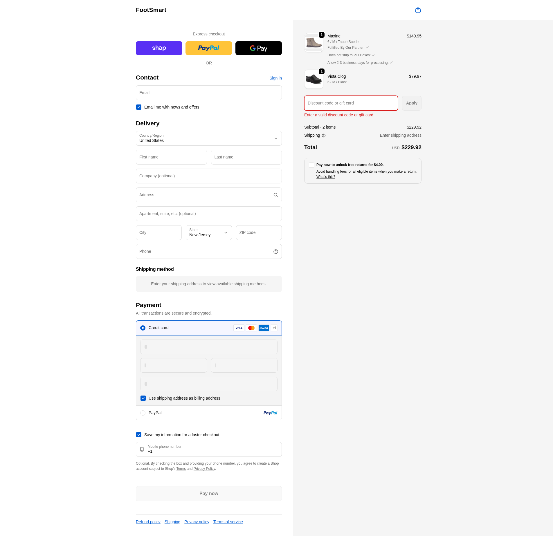Viewport: 553px width, 536px height.
Task: Click the American Express card logo
Action: pyautogui.click(x=264, y=328)
